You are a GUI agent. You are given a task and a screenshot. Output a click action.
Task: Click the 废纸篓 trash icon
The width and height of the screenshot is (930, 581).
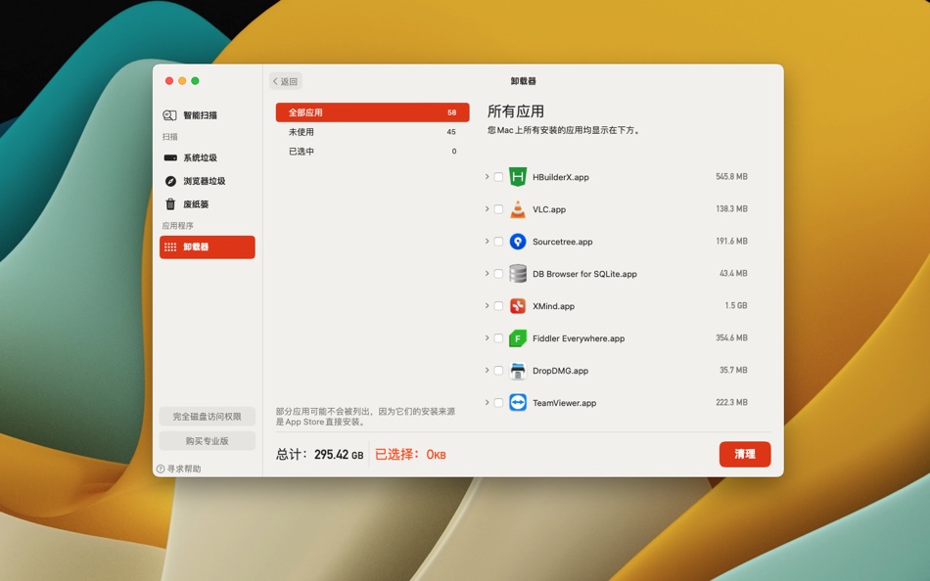(x=170, y=204)
